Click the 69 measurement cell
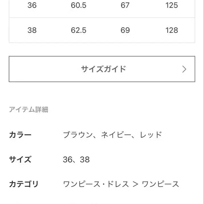This screenshot has height=204, width=204. 125,30
